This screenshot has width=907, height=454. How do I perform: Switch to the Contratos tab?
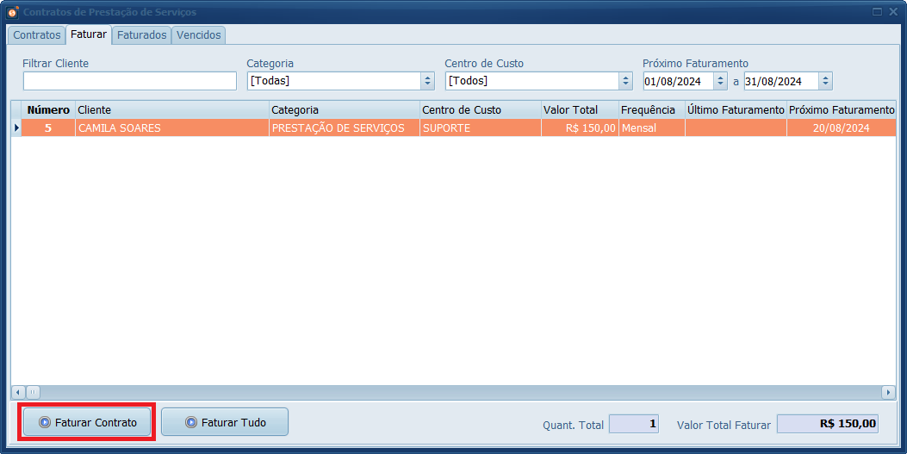point(37,35)
